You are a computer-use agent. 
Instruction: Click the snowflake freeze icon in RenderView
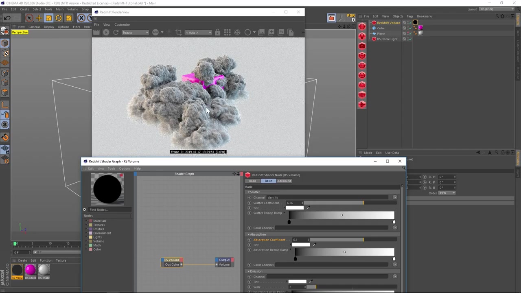point(237,33)
